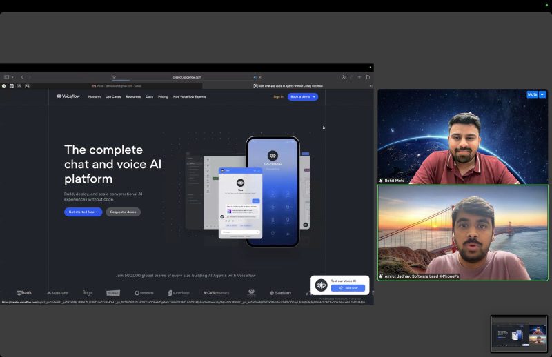Toggle the Safari sidebar icon
Image resolution: width=552 pixels, height=357 pixels.
coord(7,77)
